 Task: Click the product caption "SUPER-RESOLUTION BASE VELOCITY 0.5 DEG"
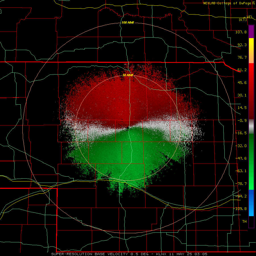[100, 254]
